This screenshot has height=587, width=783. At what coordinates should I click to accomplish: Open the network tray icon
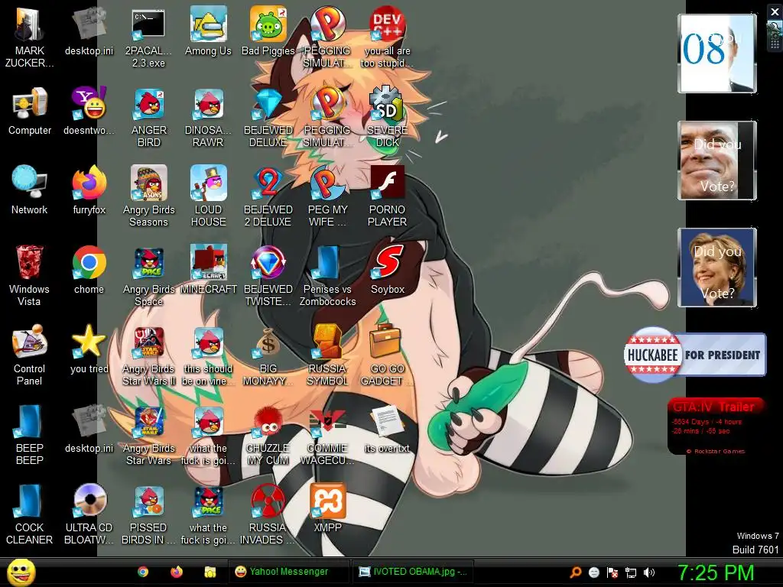631,572
